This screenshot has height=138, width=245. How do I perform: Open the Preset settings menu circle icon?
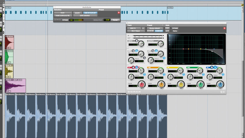click(163, 25)
